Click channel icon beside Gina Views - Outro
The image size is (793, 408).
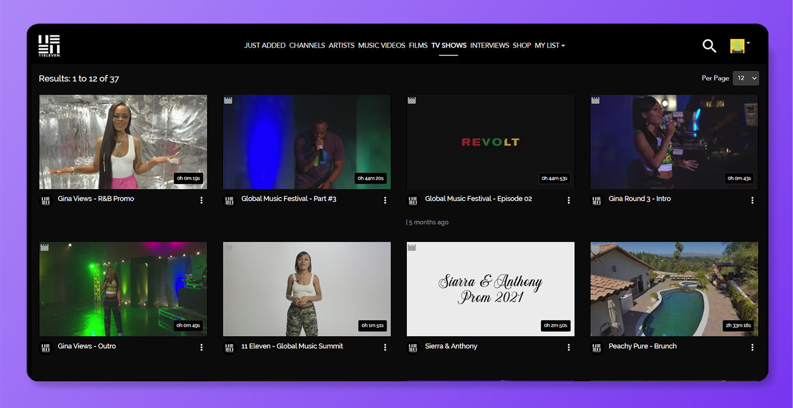[45, 348]
